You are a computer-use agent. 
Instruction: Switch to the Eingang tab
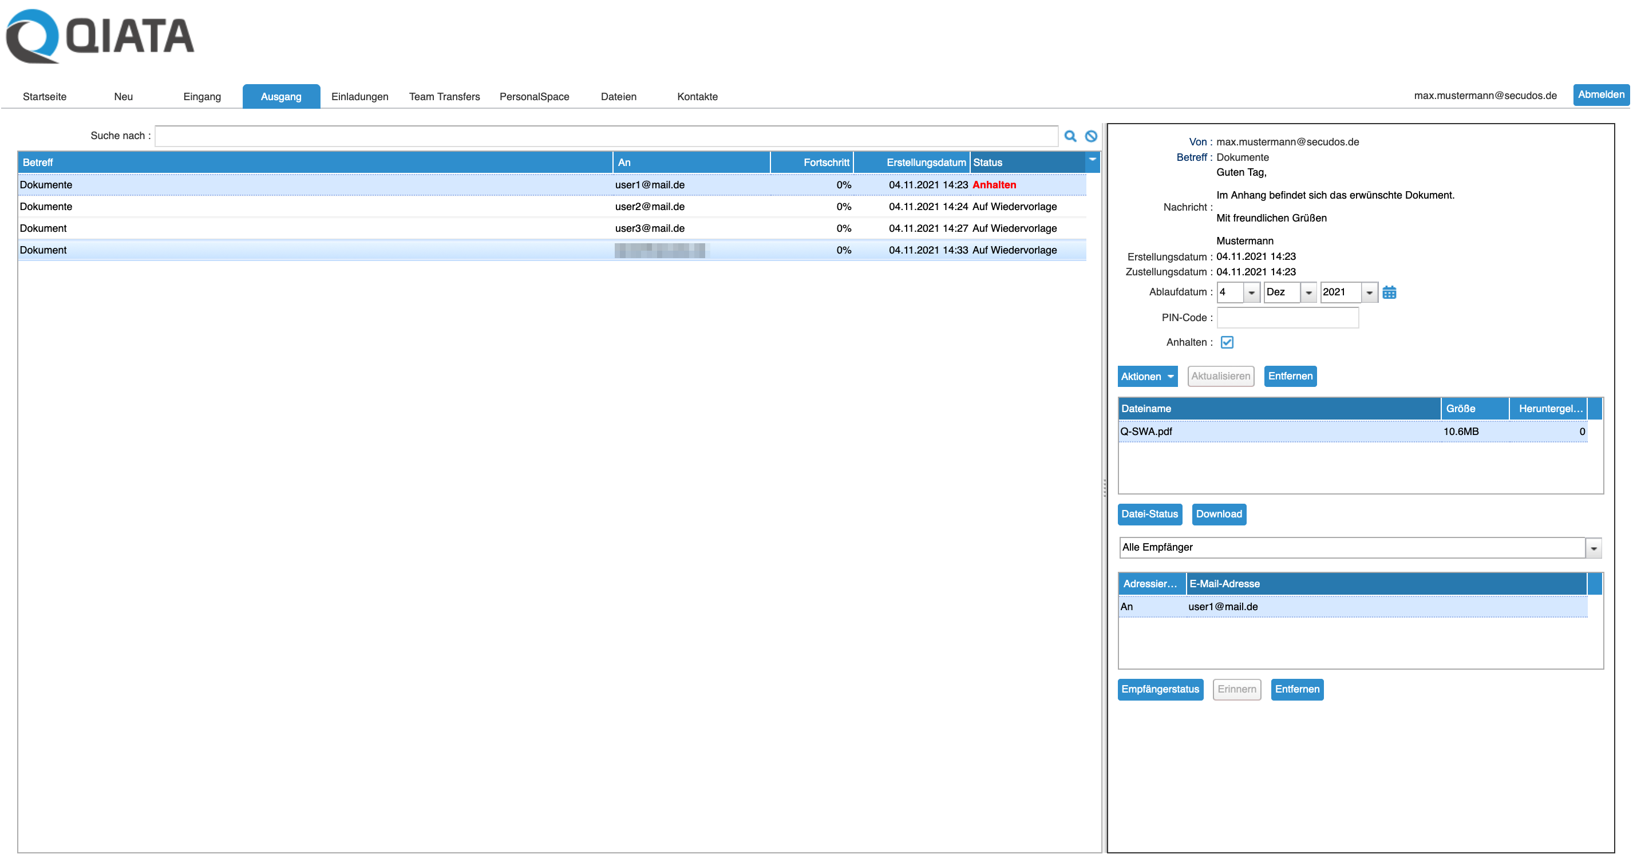(x=202, y=96)
